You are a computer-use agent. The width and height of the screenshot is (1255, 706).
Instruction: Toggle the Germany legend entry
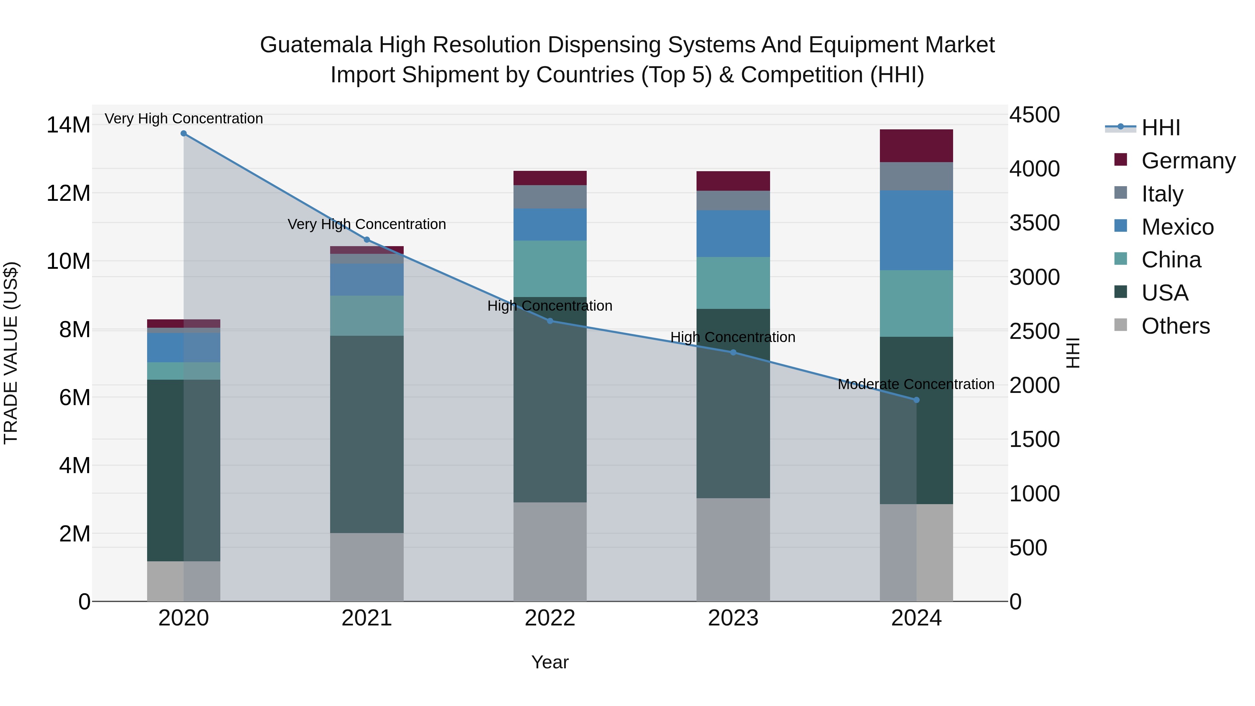coord(1174,160)
